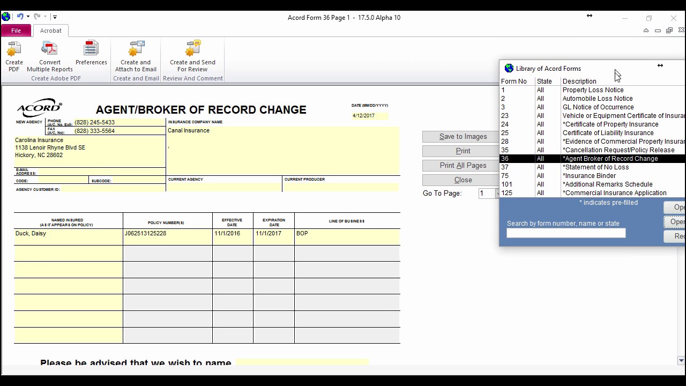Select Certificate of Property Insurance row
Screen dimensions: 686x386
point(592,124)
